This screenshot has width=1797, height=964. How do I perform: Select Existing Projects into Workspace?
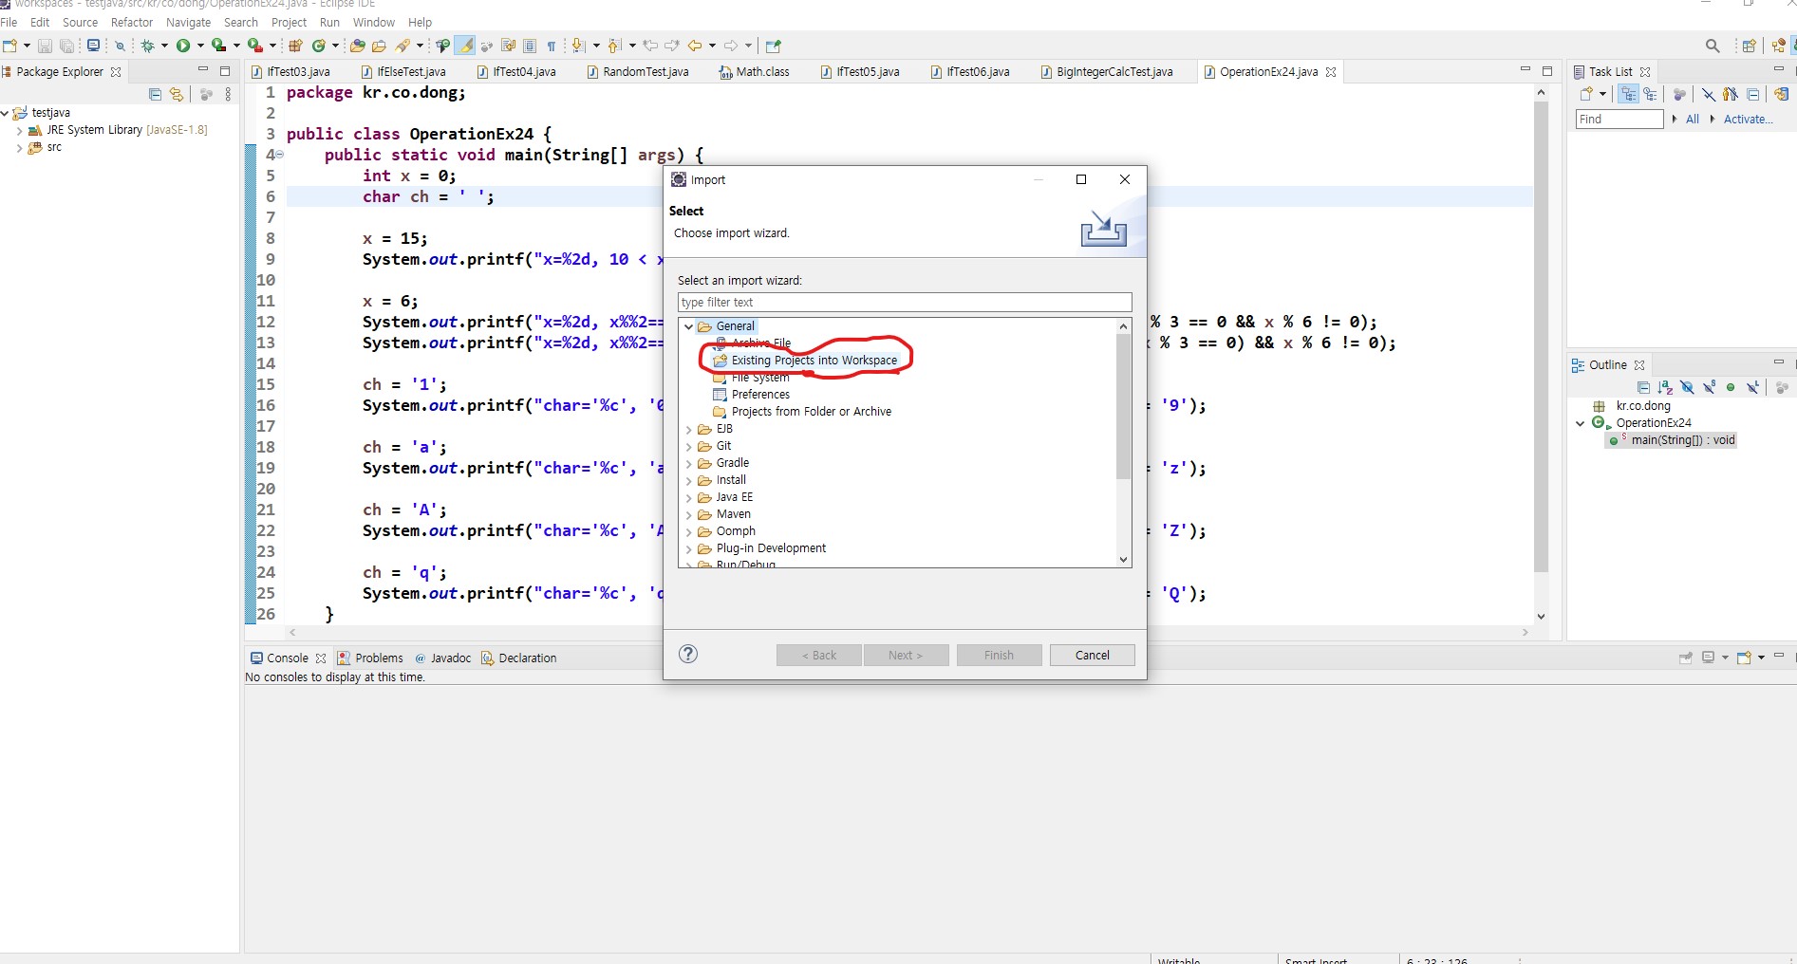[814, 361]
